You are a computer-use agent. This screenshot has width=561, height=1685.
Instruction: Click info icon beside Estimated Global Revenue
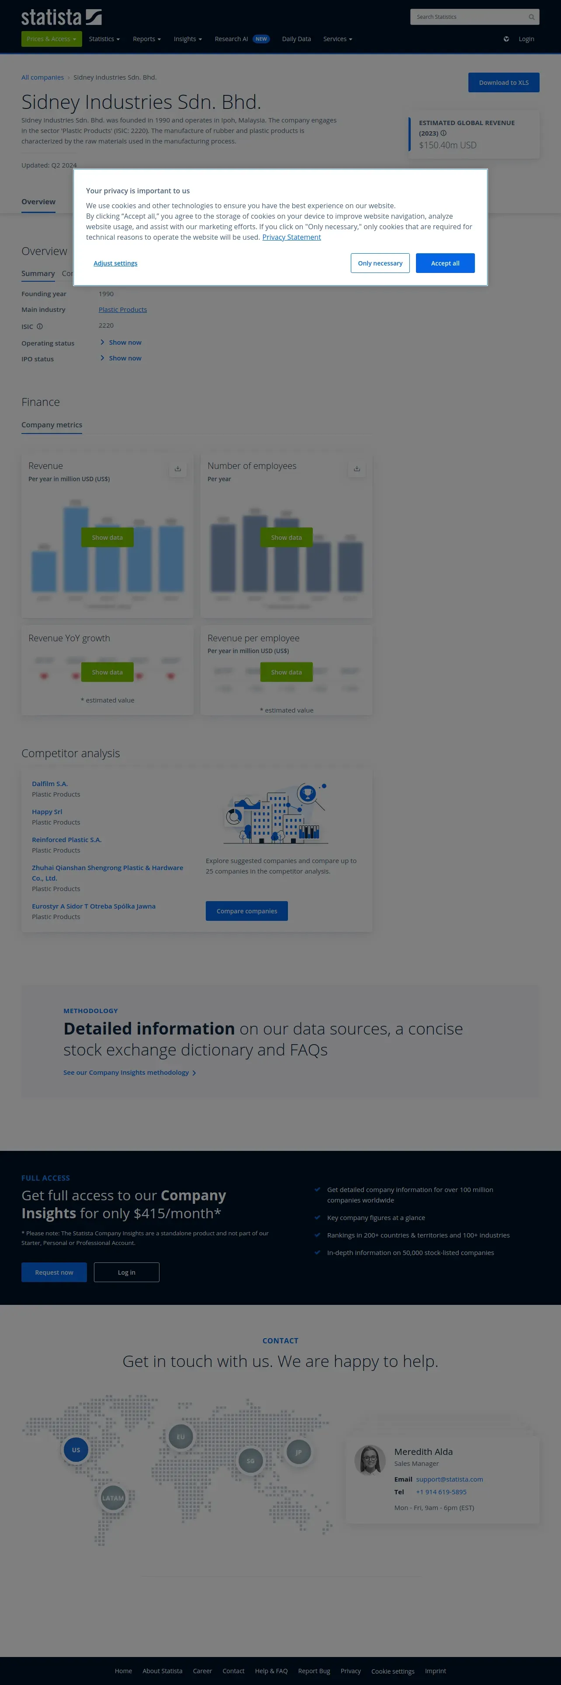click(x=443, y=133)
